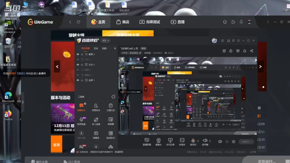The image size is (290, 163).
Task: Add a 摄像头 camera source
Action: [158, 142]
